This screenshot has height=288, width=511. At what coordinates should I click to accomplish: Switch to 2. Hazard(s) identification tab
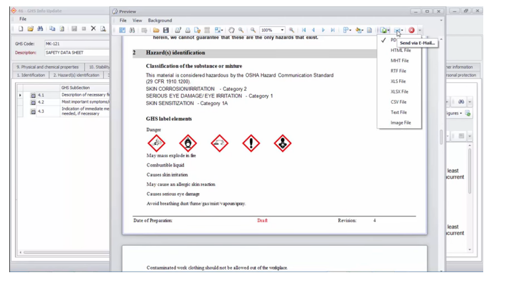[76, 75]
